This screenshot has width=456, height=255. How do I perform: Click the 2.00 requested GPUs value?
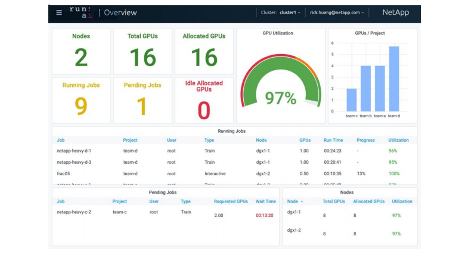tap(219, 215)
